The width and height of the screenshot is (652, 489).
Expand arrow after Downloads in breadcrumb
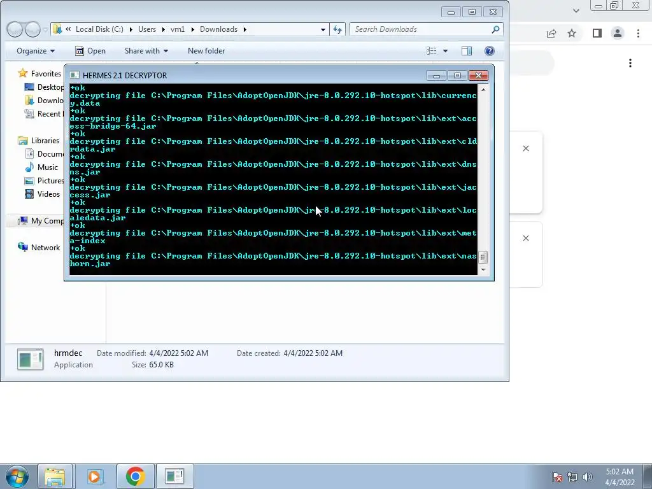coord(245,29)
